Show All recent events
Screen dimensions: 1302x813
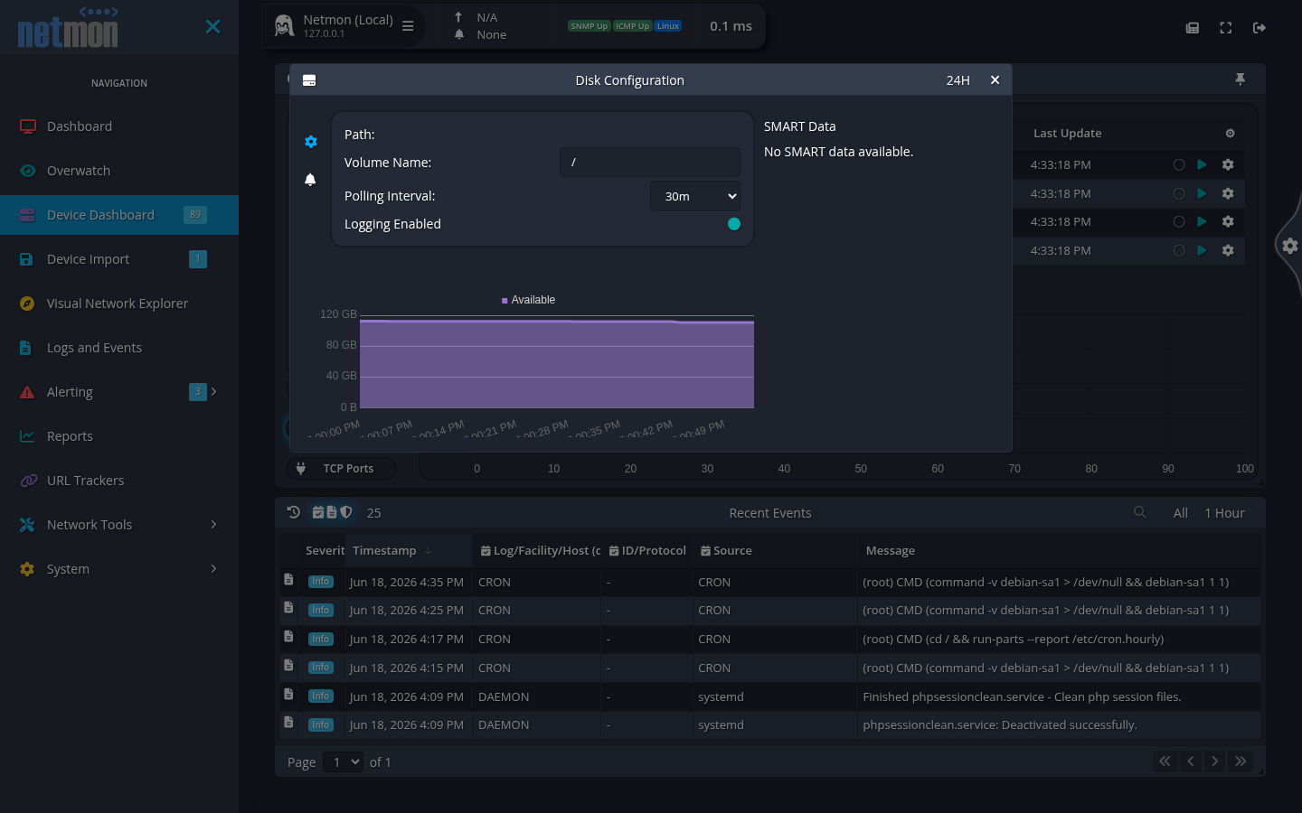pos(1181,513)
